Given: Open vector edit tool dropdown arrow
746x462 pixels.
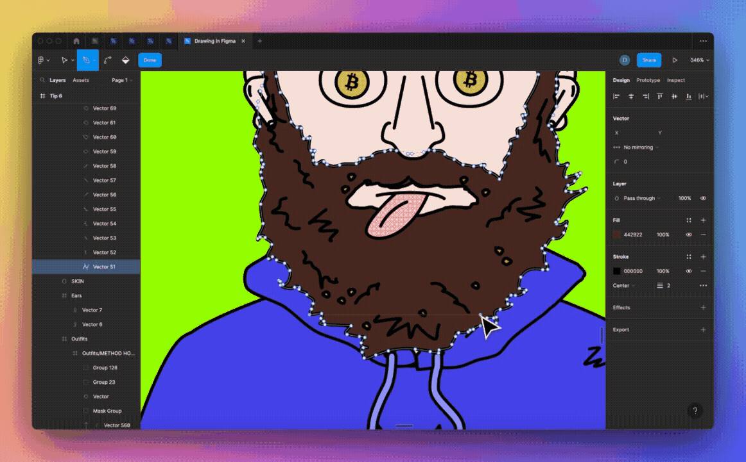Looking at the screenshot, I should (x=94, y=61).
